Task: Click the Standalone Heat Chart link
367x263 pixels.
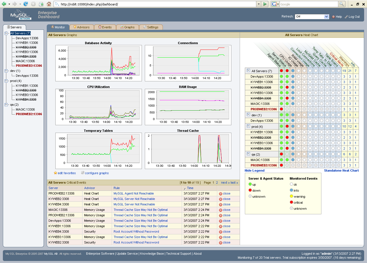Action: pyautogui.click(x=341, y=170)
